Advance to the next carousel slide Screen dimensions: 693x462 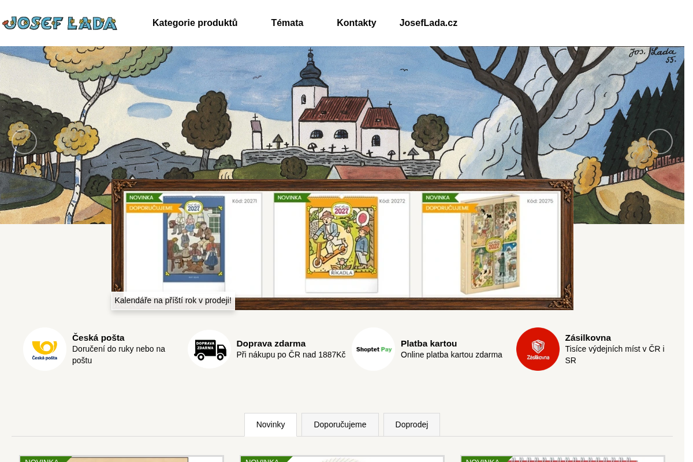click(x=660, y=141)
